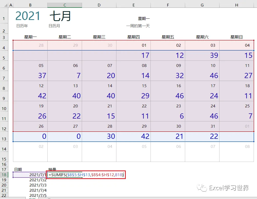Image resolution: width=257 pixels, height=199 pixels.
Task: Select the sales value 27 cell
Action: click(236, 76)
